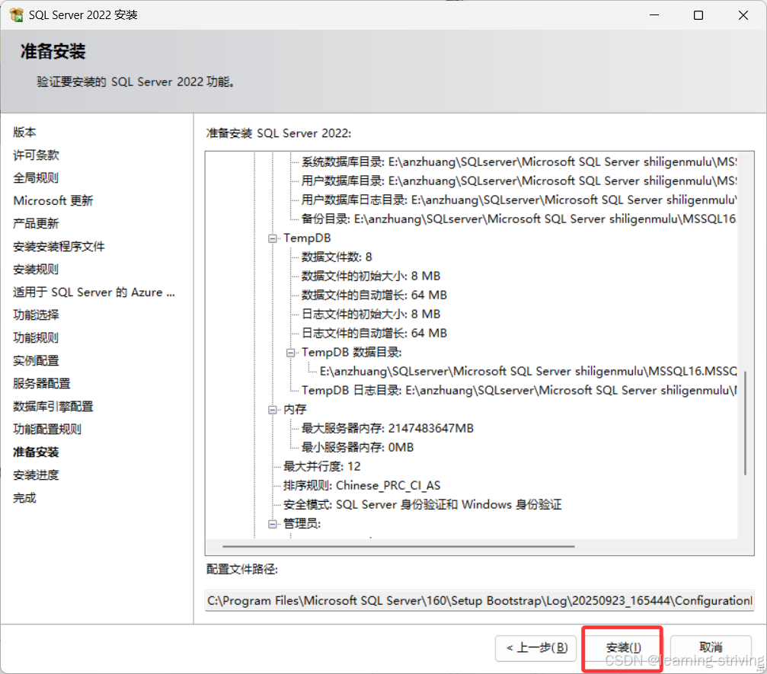Minimize the SQL Server 2022 setup window
This screenshot has height=674, width=767.
pyautogui.click(x=654, y=15)
